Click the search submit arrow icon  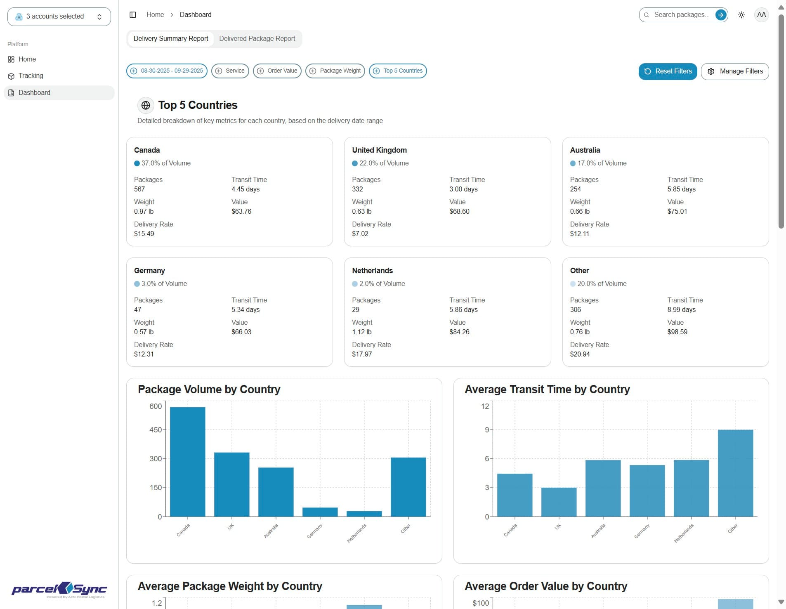[x=721, y=15]
